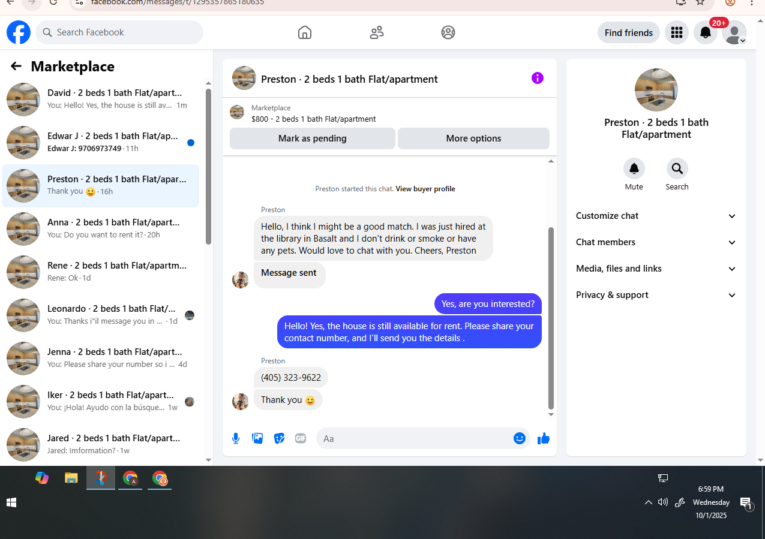Send a voice clip with microphone icon
Screen dimensions: 765x539
point(236,438)
